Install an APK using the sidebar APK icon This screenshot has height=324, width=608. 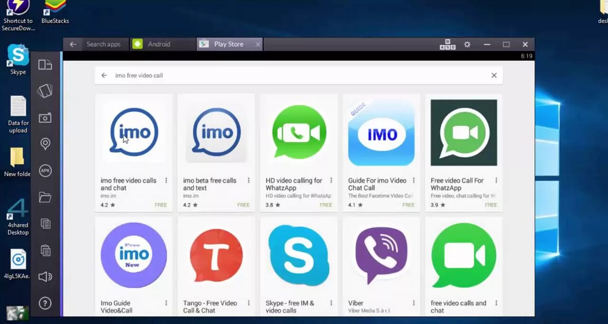[x=45, y=171]
